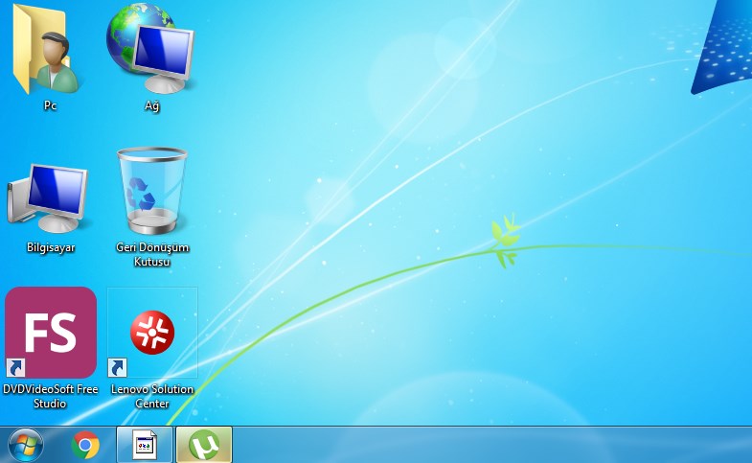Select the Geri Dönüşüm Kutusu recycle bin icon

pos(151,192)
